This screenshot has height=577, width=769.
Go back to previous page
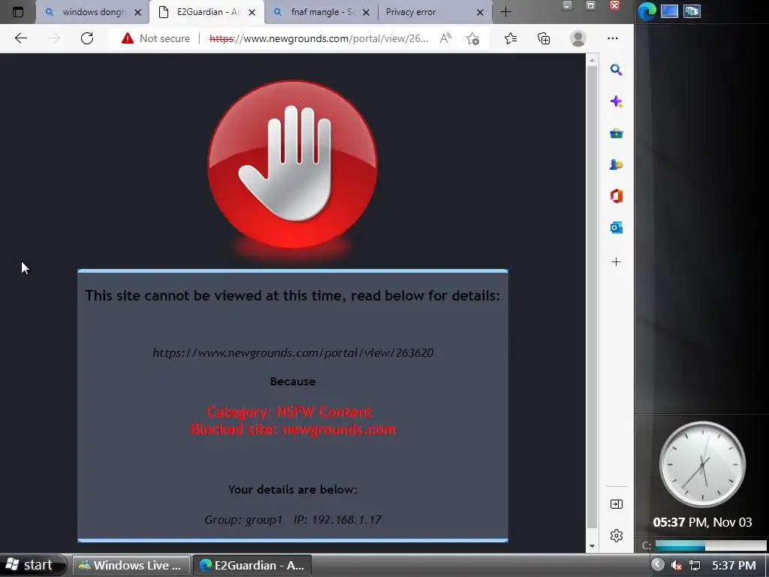[20, 38]
